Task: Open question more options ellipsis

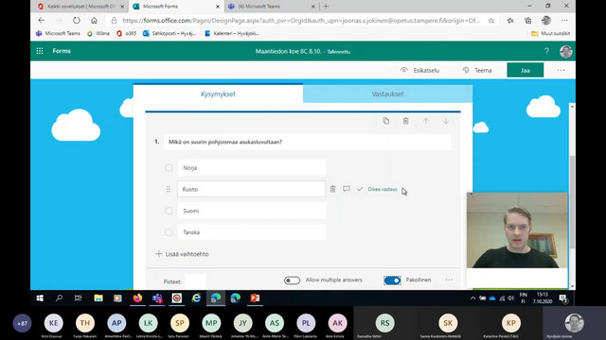Action: pos(449,280)
